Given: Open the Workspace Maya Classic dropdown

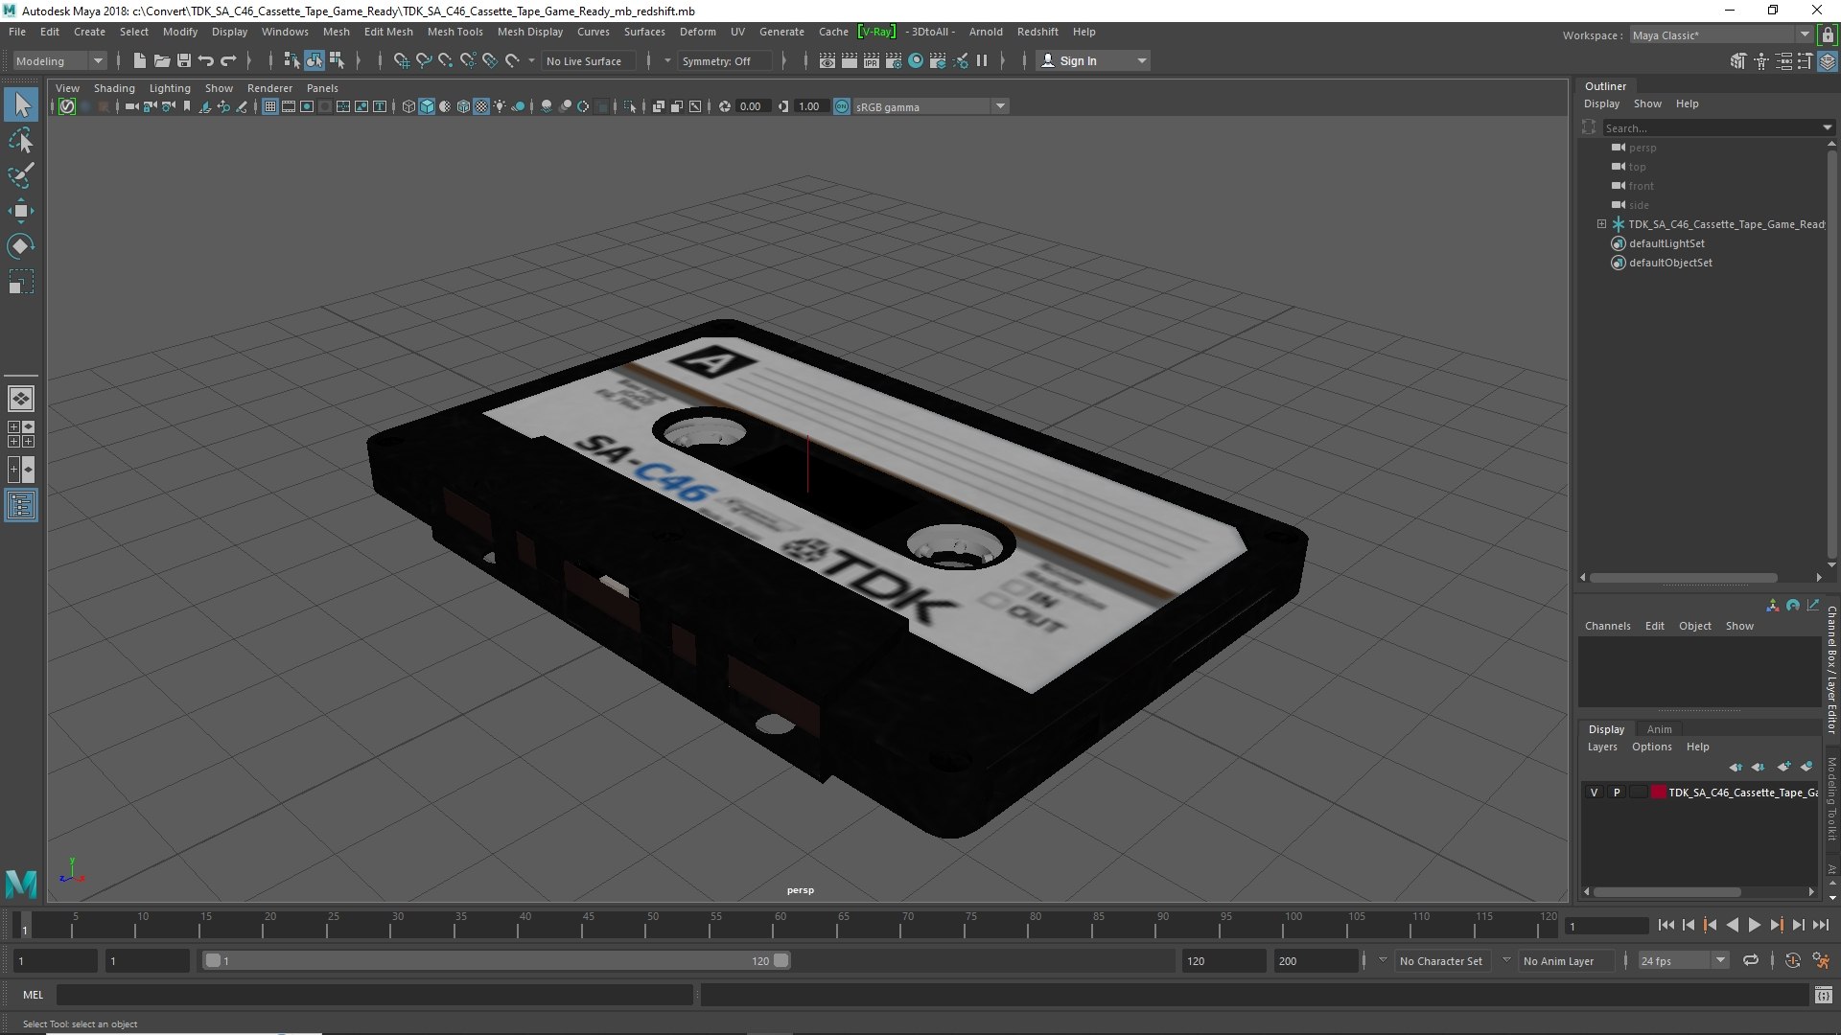Looking at the screenshot, I should tap(1804, 34).
